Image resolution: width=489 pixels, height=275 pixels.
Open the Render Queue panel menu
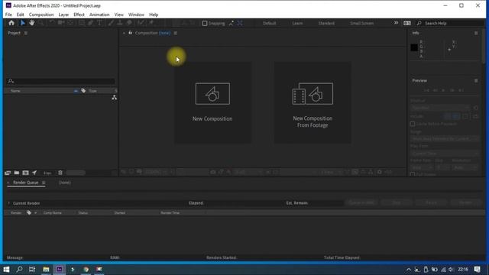44,183
